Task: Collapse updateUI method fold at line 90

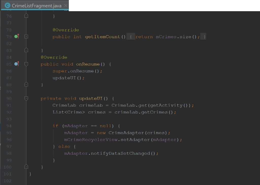Action: tap(26, 98)
